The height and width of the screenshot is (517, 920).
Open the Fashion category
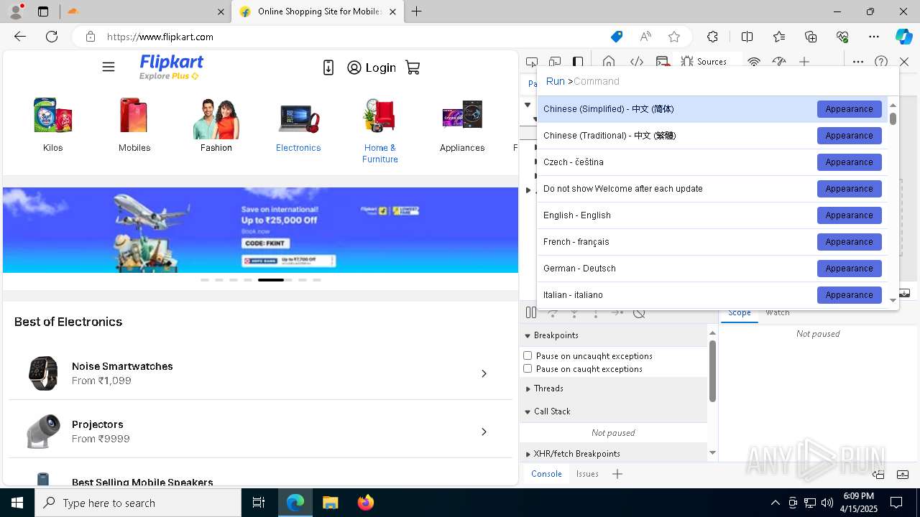[x=216, y=125]
